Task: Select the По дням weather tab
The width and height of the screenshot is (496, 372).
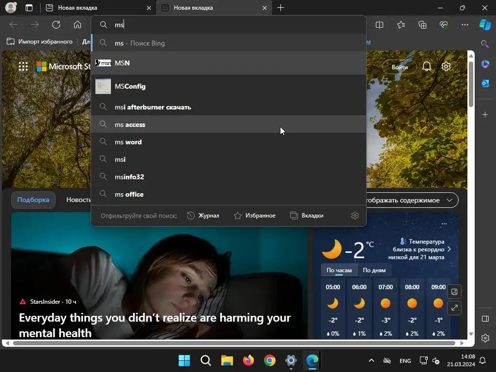Action: [374, 270]
